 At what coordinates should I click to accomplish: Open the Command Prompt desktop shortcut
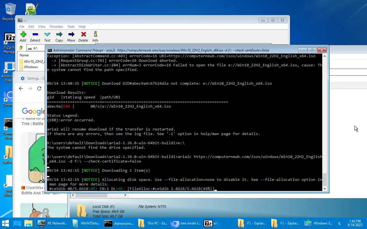(9, 129)
